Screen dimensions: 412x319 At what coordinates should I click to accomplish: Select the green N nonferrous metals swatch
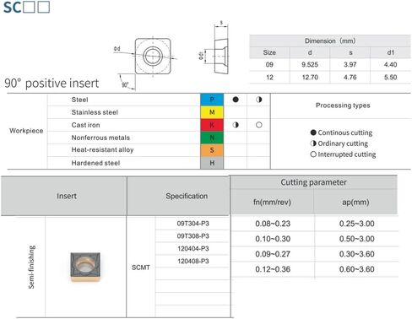coord(212,138)
